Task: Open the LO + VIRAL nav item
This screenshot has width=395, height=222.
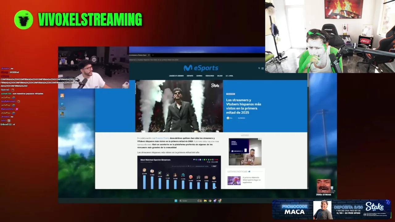Action: click(229, 76)
